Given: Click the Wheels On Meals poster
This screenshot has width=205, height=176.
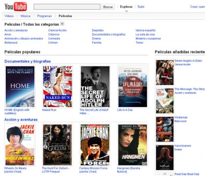Looking at the screenshot, I should click(x=20, y=145).
